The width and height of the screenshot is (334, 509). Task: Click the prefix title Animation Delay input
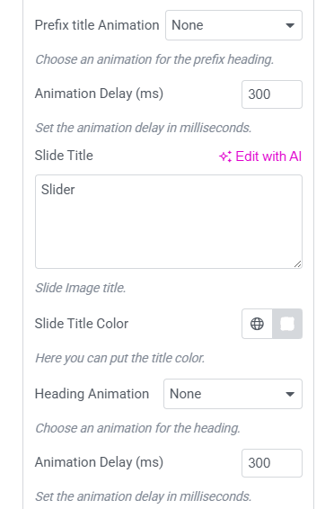coord(272,94)
